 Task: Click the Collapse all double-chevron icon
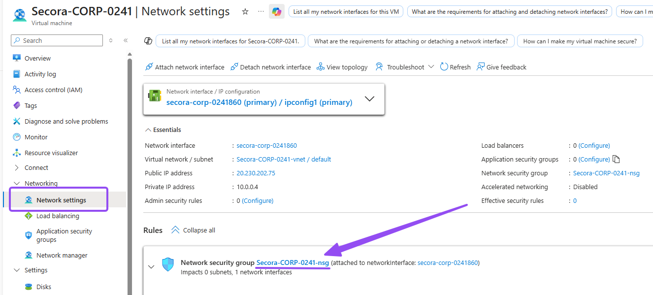(175, 230)
